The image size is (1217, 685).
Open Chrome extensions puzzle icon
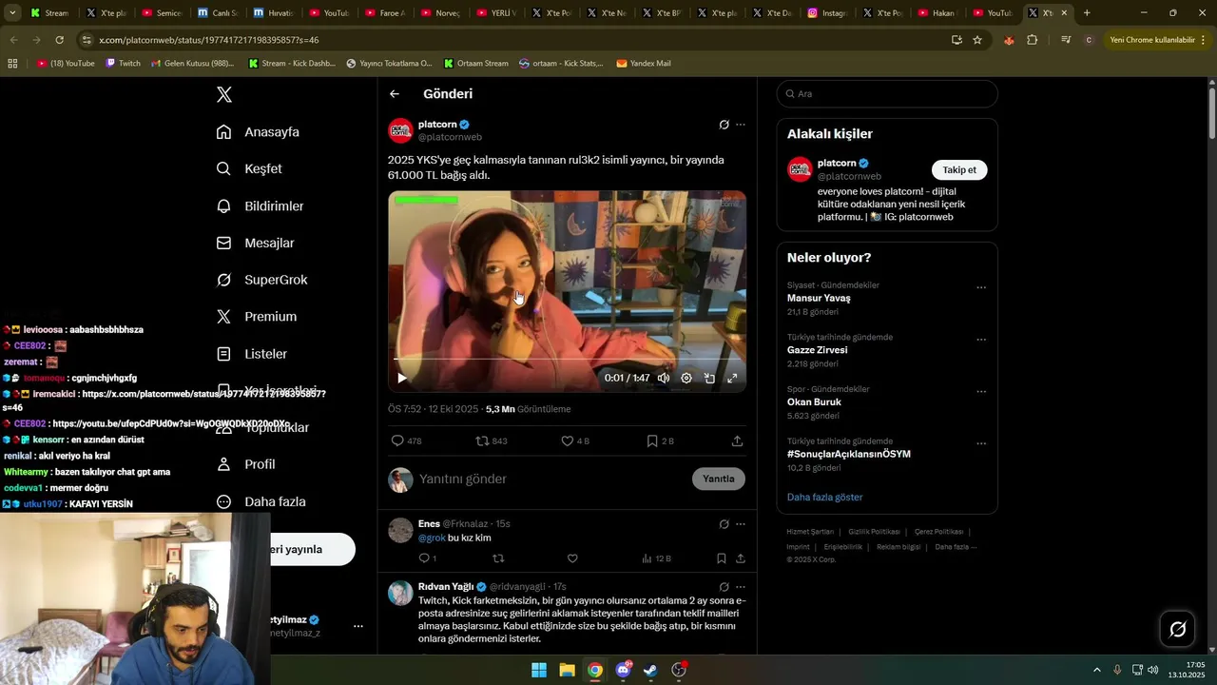coord(1032,40)
